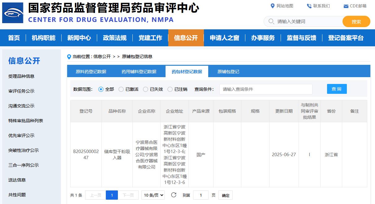Switch to the 原辅包登记 tab
Viewport: 375px width, 204px height.
pos(228,72)
